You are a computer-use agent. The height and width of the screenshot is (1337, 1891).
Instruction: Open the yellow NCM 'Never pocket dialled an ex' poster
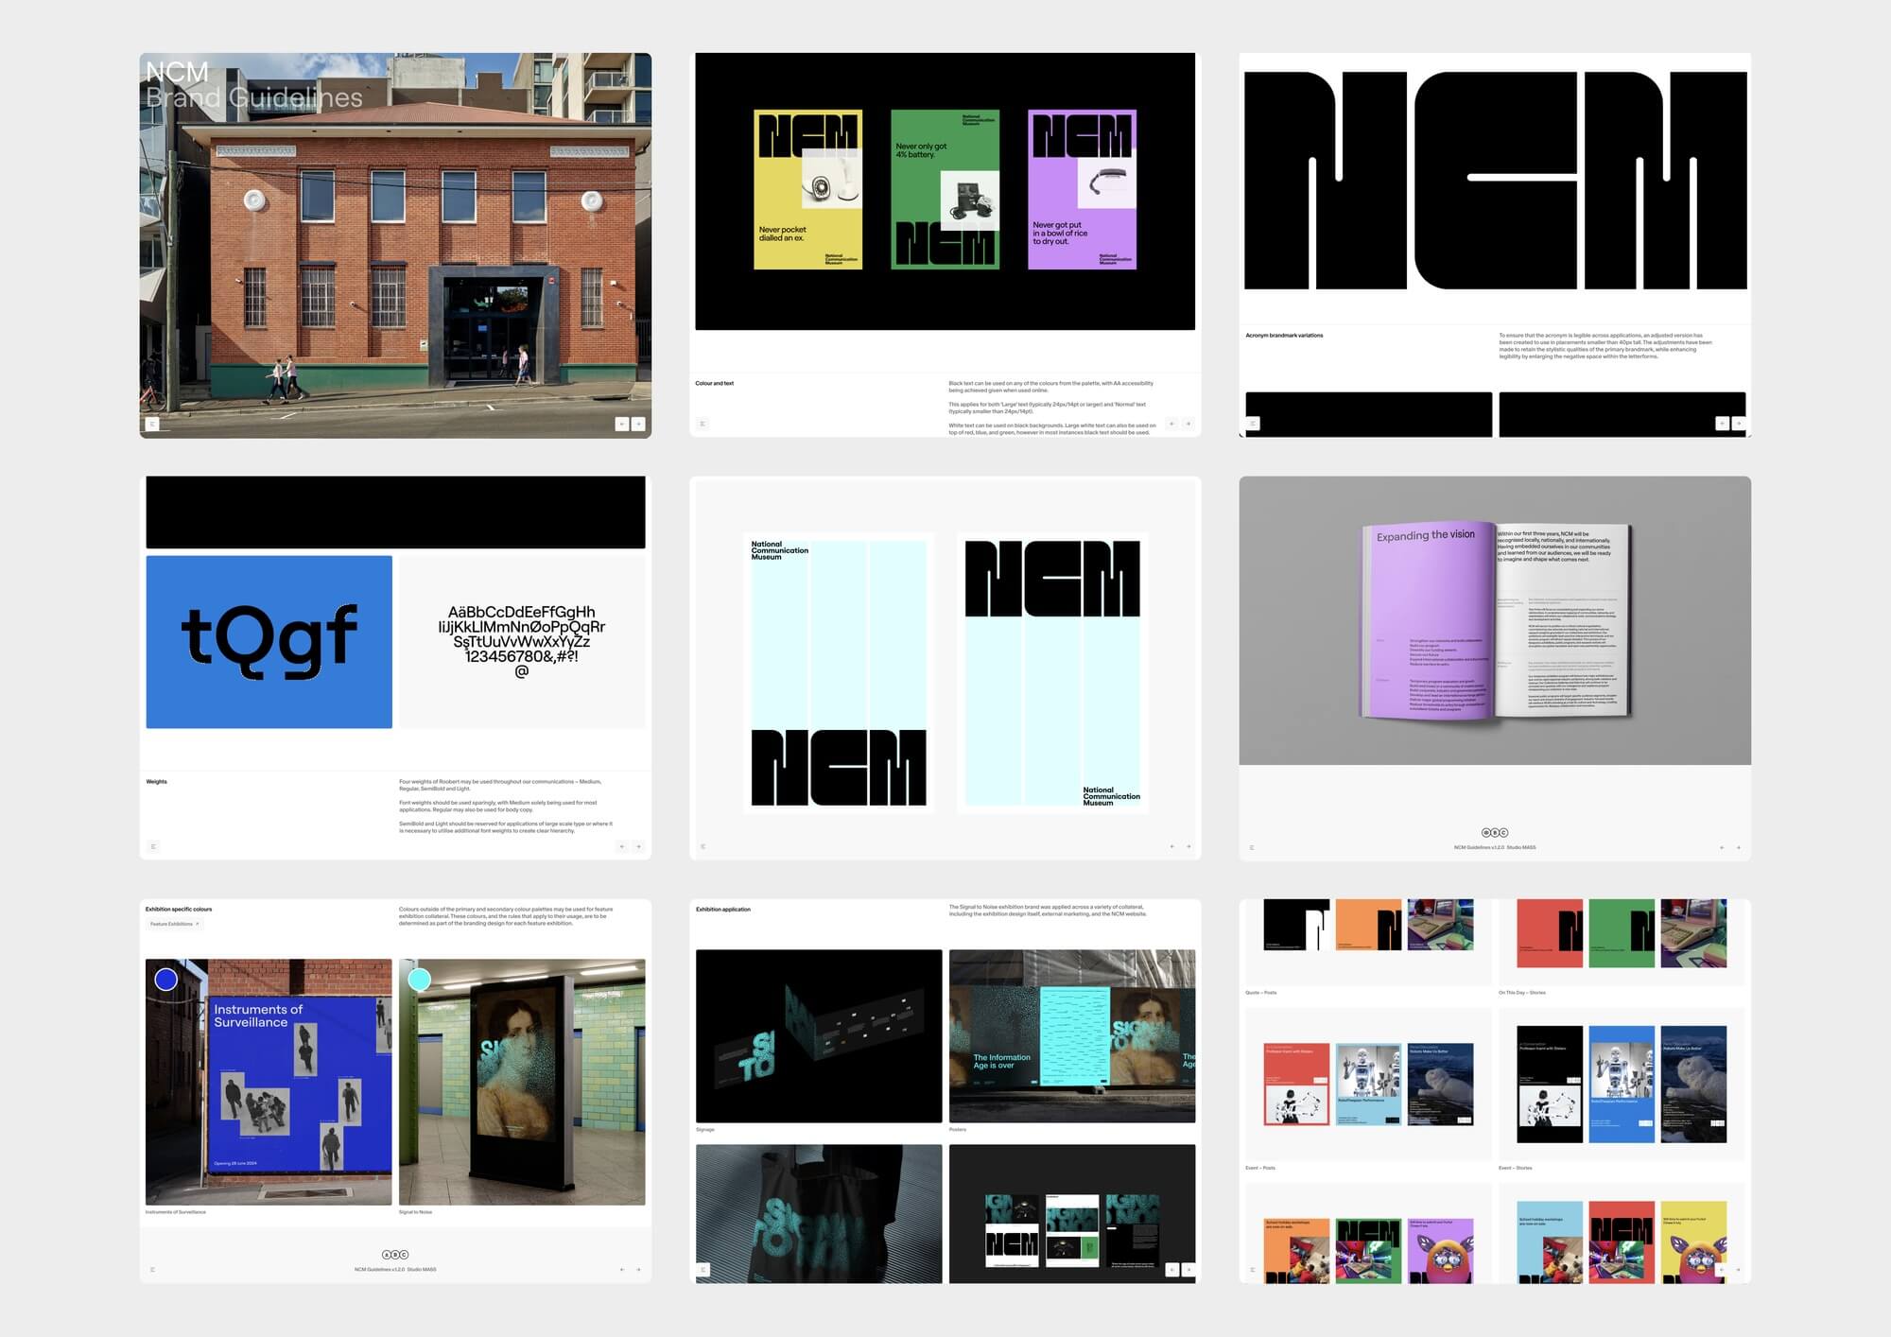point(807,189)
